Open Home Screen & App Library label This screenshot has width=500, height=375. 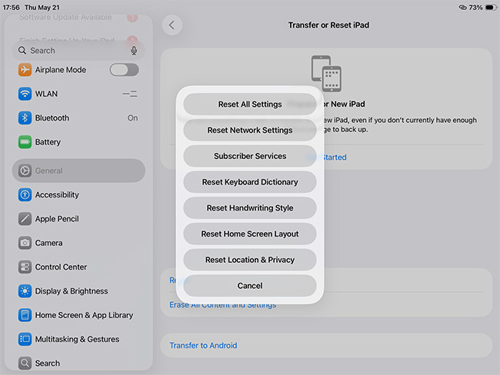[84, 315]
